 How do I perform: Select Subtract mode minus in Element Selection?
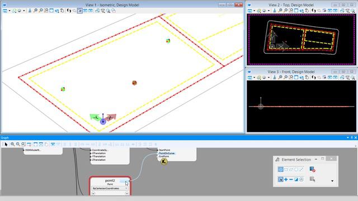point(291,180)
